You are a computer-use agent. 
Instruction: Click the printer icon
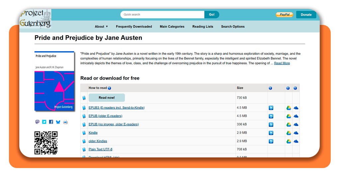coord(65,122)
